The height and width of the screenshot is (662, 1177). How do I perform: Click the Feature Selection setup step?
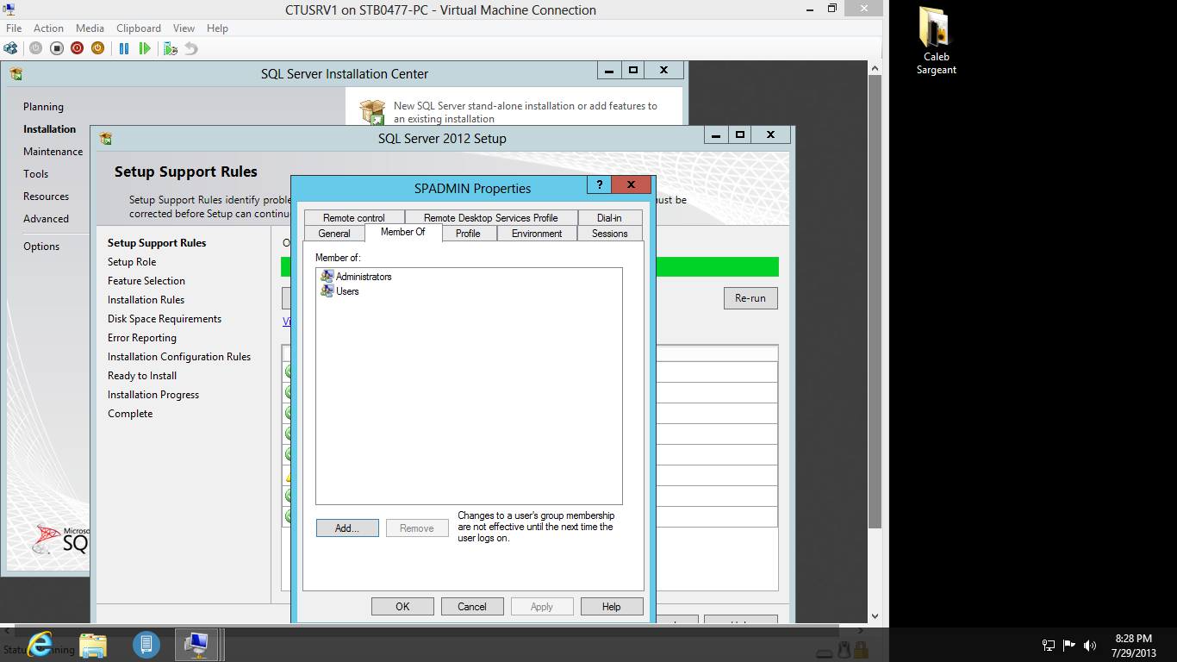point(146,281)
